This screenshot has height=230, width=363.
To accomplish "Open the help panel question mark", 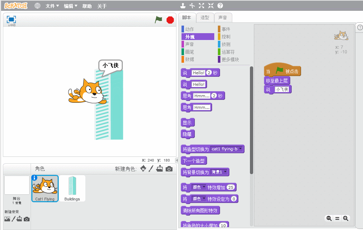I will point(360,27).
